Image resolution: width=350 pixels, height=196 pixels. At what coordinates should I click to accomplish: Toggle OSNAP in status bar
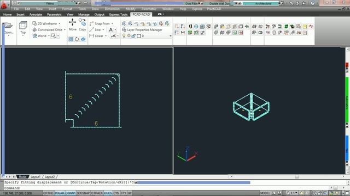pyautogui.click(x=71, y=193)
